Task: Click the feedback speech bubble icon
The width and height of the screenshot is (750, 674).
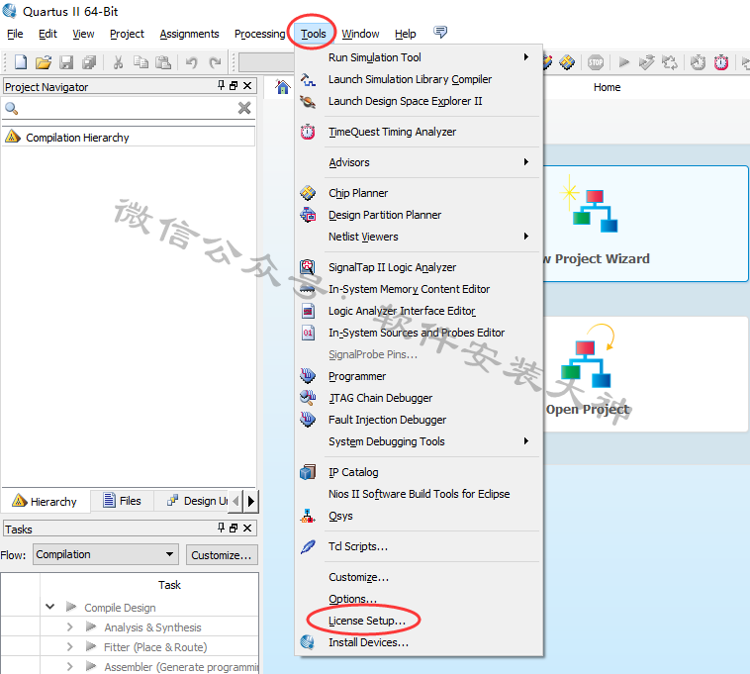Action: pyautogui.click(x=440, y=32)
